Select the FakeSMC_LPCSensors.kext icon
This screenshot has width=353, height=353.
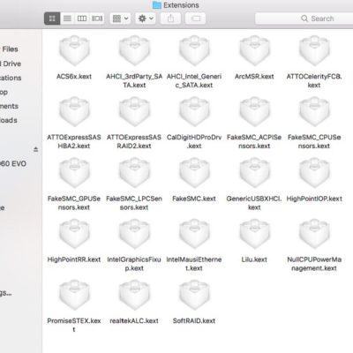134,173
